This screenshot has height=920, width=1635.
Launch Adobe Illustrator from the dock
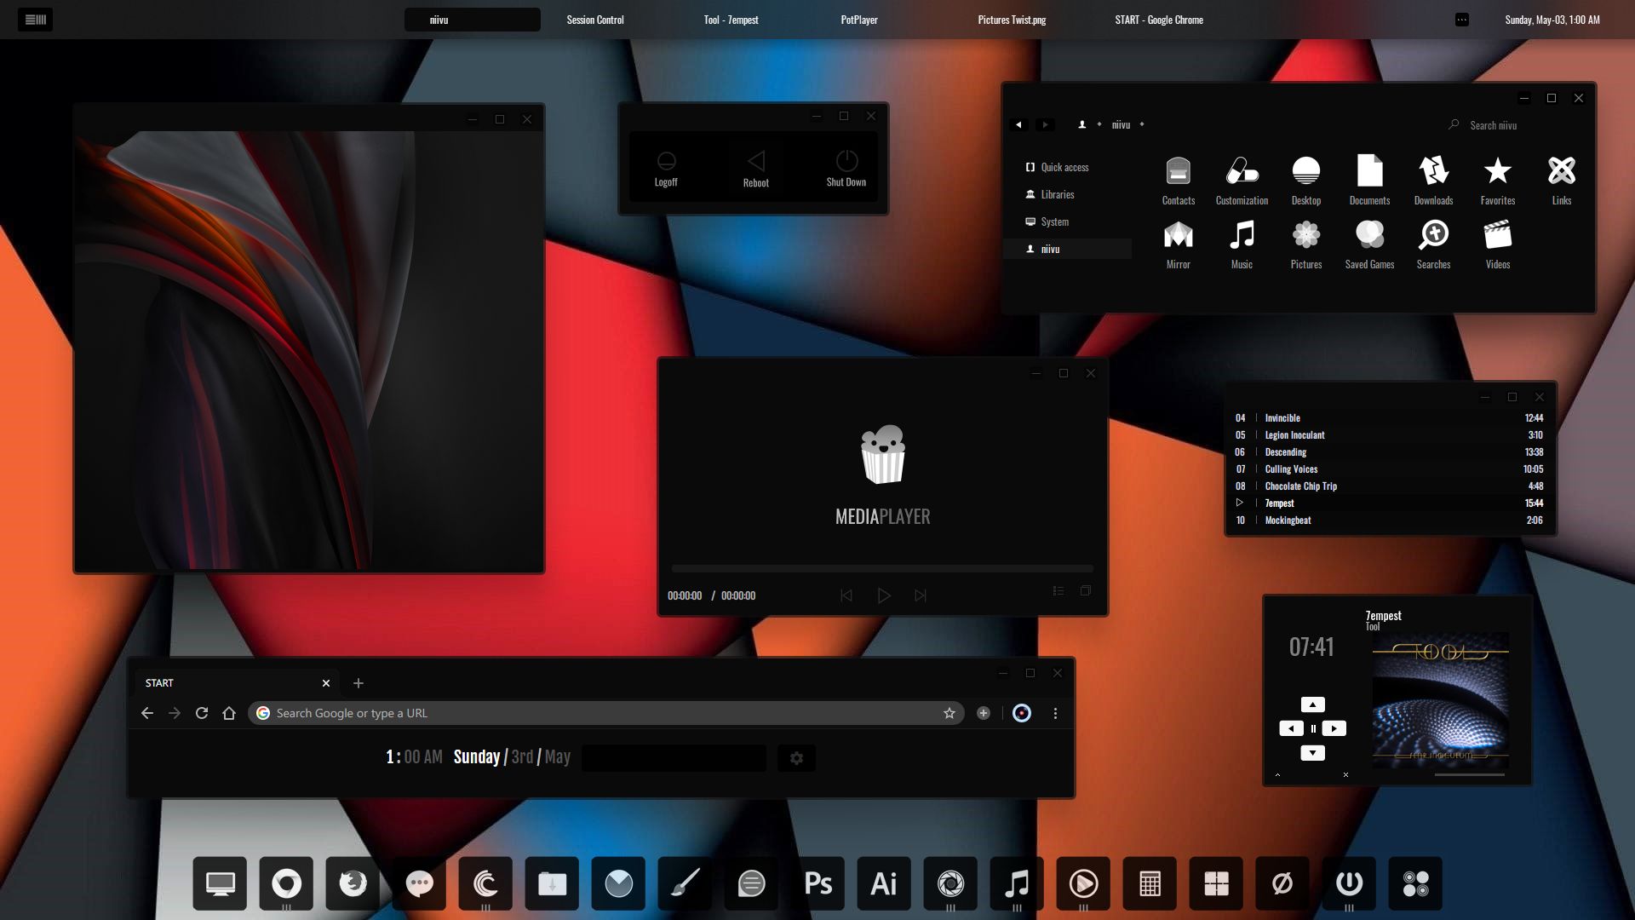click(x=884, y=883)
